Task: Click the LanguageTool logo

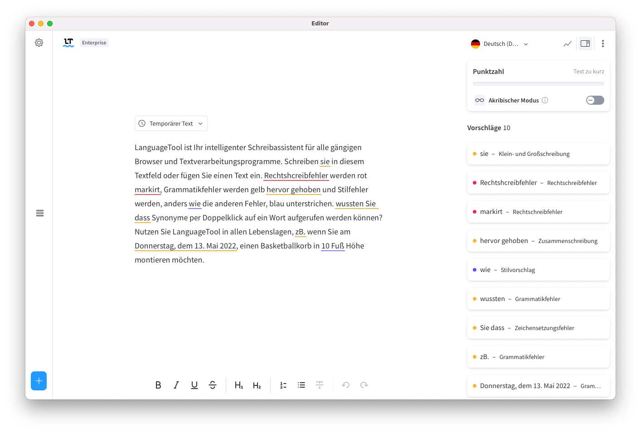Action: coord(68,43)
